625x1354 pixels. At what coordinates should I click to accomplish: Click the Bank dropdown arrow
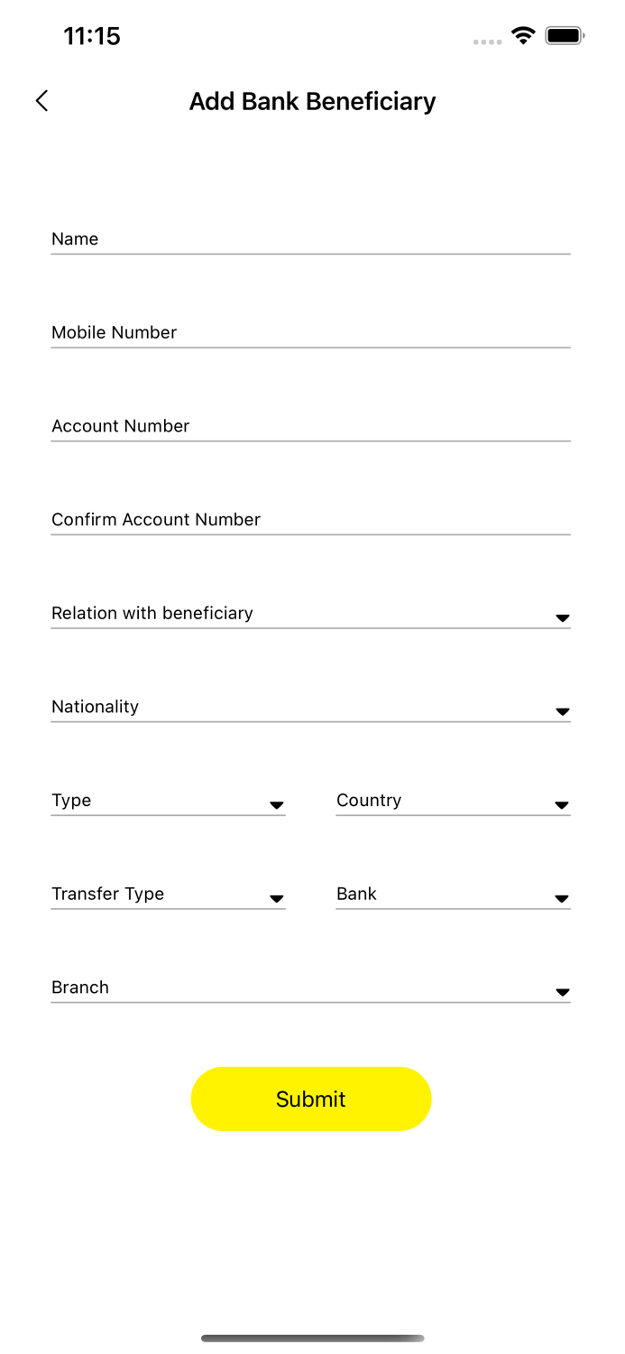pyautogui.click(x=563, y=899)
